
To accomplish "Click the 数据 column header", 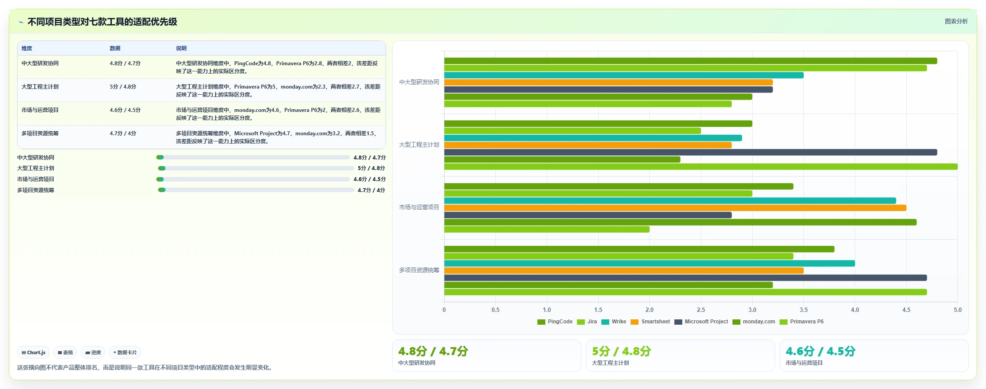I will click(115, 48).
